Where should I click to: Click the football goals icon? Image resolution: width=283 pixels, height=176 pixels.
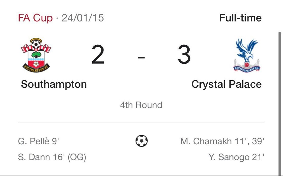(141, 141)
